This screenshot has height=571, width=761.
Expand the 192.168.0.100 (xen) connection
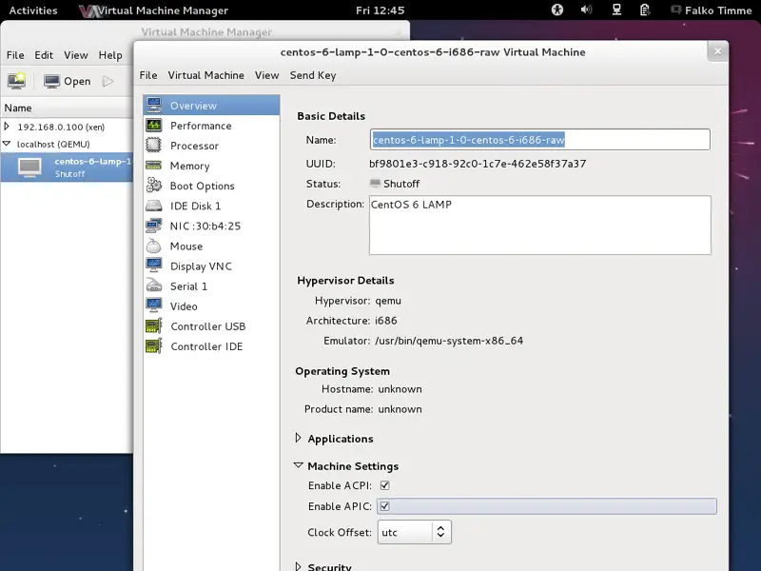point(7,127)
